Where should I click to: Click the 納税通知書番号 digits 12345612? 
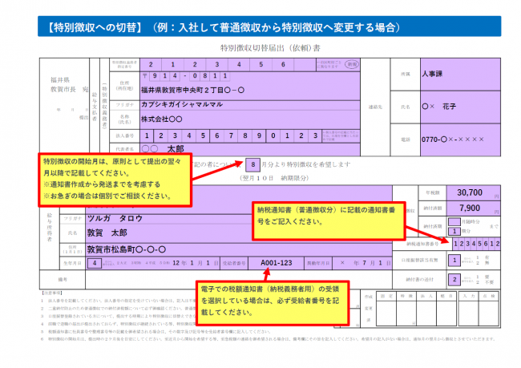pyautogui.click(x=476, y=244)
